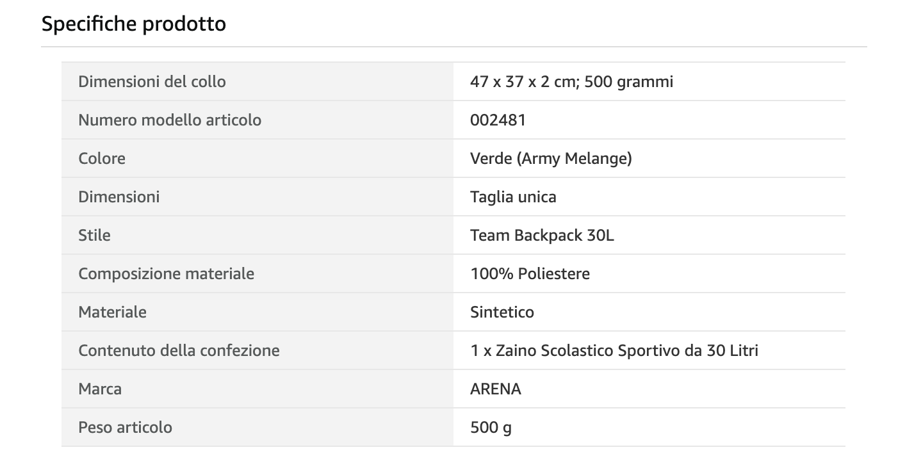This screenshot has height=452, width=898.
Task: Select the Stile row label
Action: (x=94, y=235)
